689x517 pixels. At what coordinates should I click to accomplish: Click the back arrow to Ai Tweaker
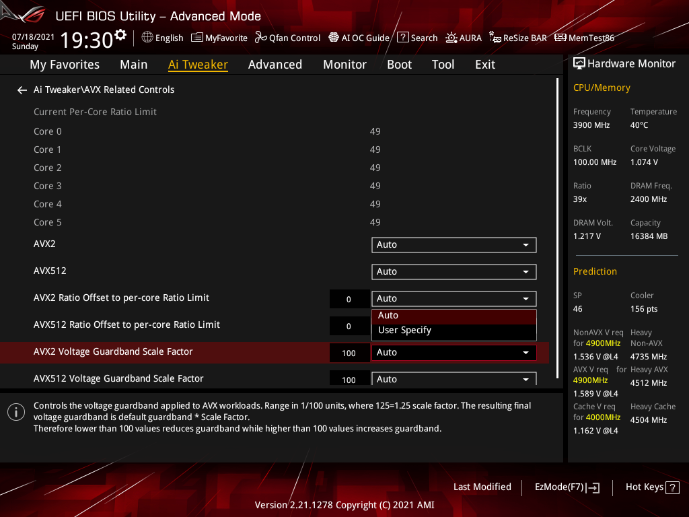(22, 90)
